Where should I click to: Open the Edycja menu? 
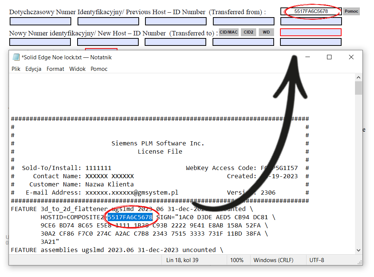[34, 69]
